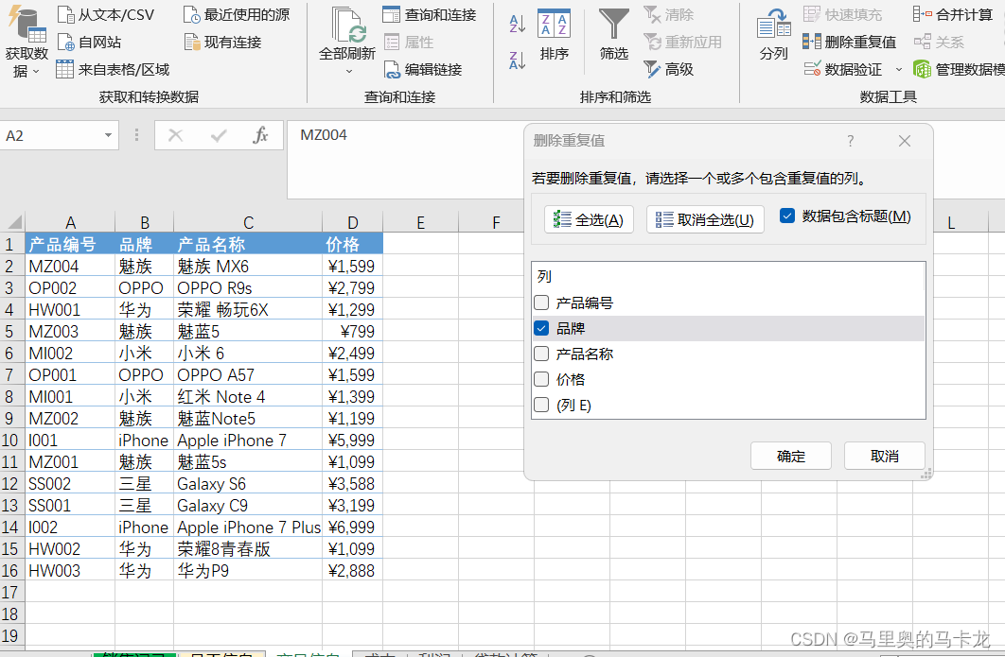
Task: Click the 产品名称 header cell
Action: (248, 244)
